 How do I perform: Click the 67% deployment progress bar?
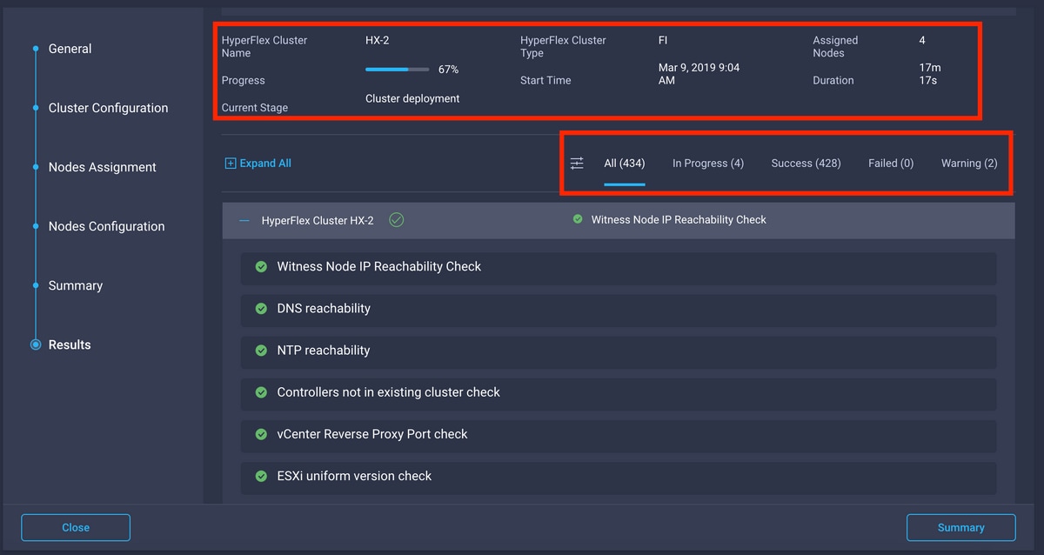[x=397, y=70]
